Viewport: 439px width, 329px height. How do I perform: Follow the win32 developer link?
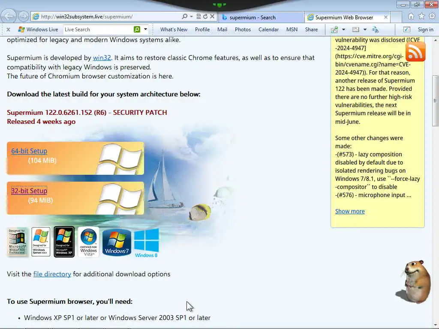[102, 58]
